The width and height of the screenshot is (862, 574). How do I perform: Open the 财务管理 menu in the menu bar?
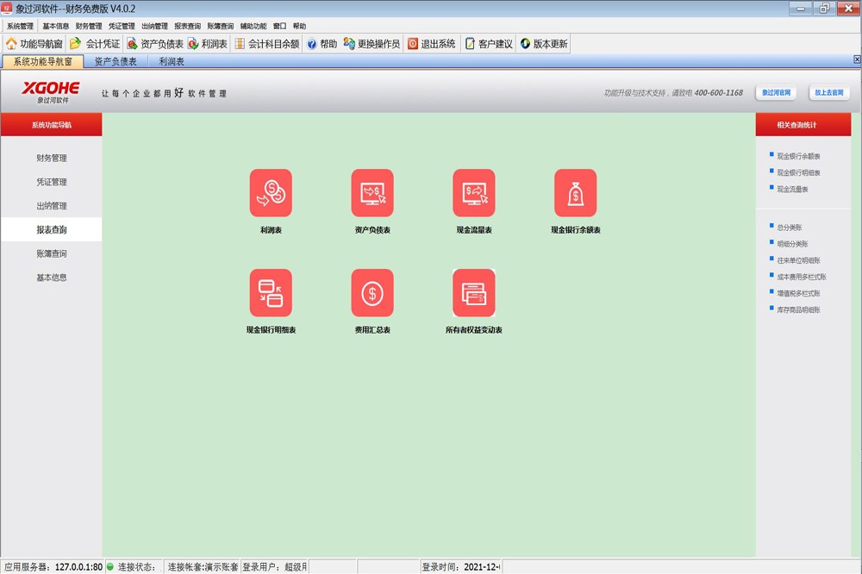[x=89, y=26]
